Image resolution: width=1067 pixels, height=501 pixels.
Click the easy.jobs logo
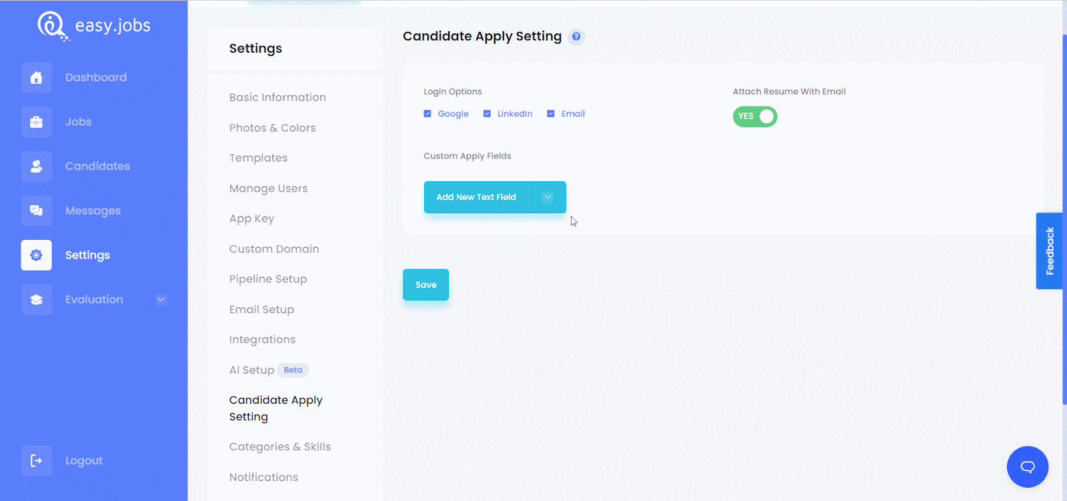(x=94, y=26)
